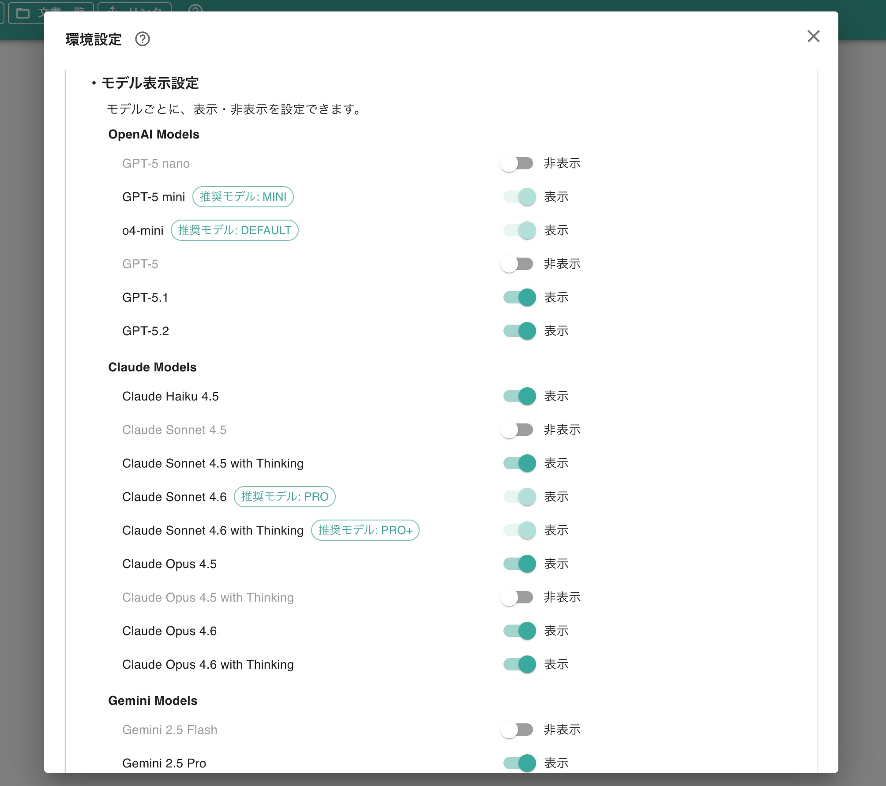Select the OpenAI Models group heading
This screenshot has height=786, width=886.
pos(154,135)
